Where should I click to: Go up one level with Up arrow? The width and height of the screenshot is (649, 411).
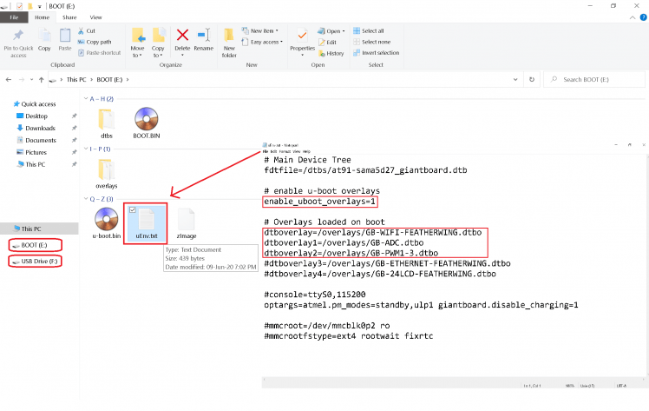[41, 80]
